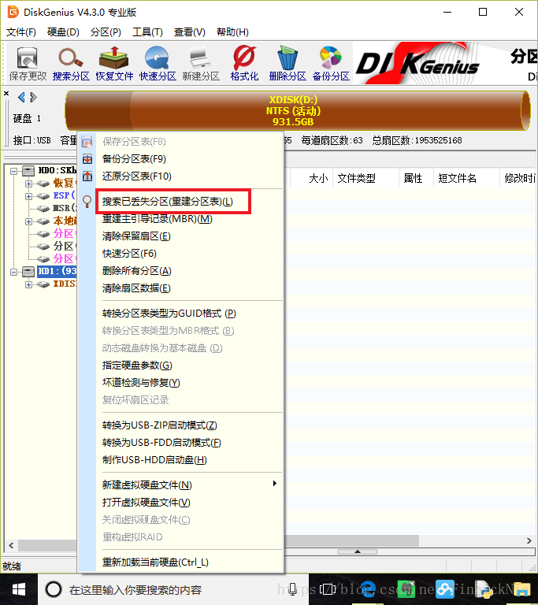Go to next disk with right arrow
The height and width of the screenshot is (605, 538).
coord(33,97)
